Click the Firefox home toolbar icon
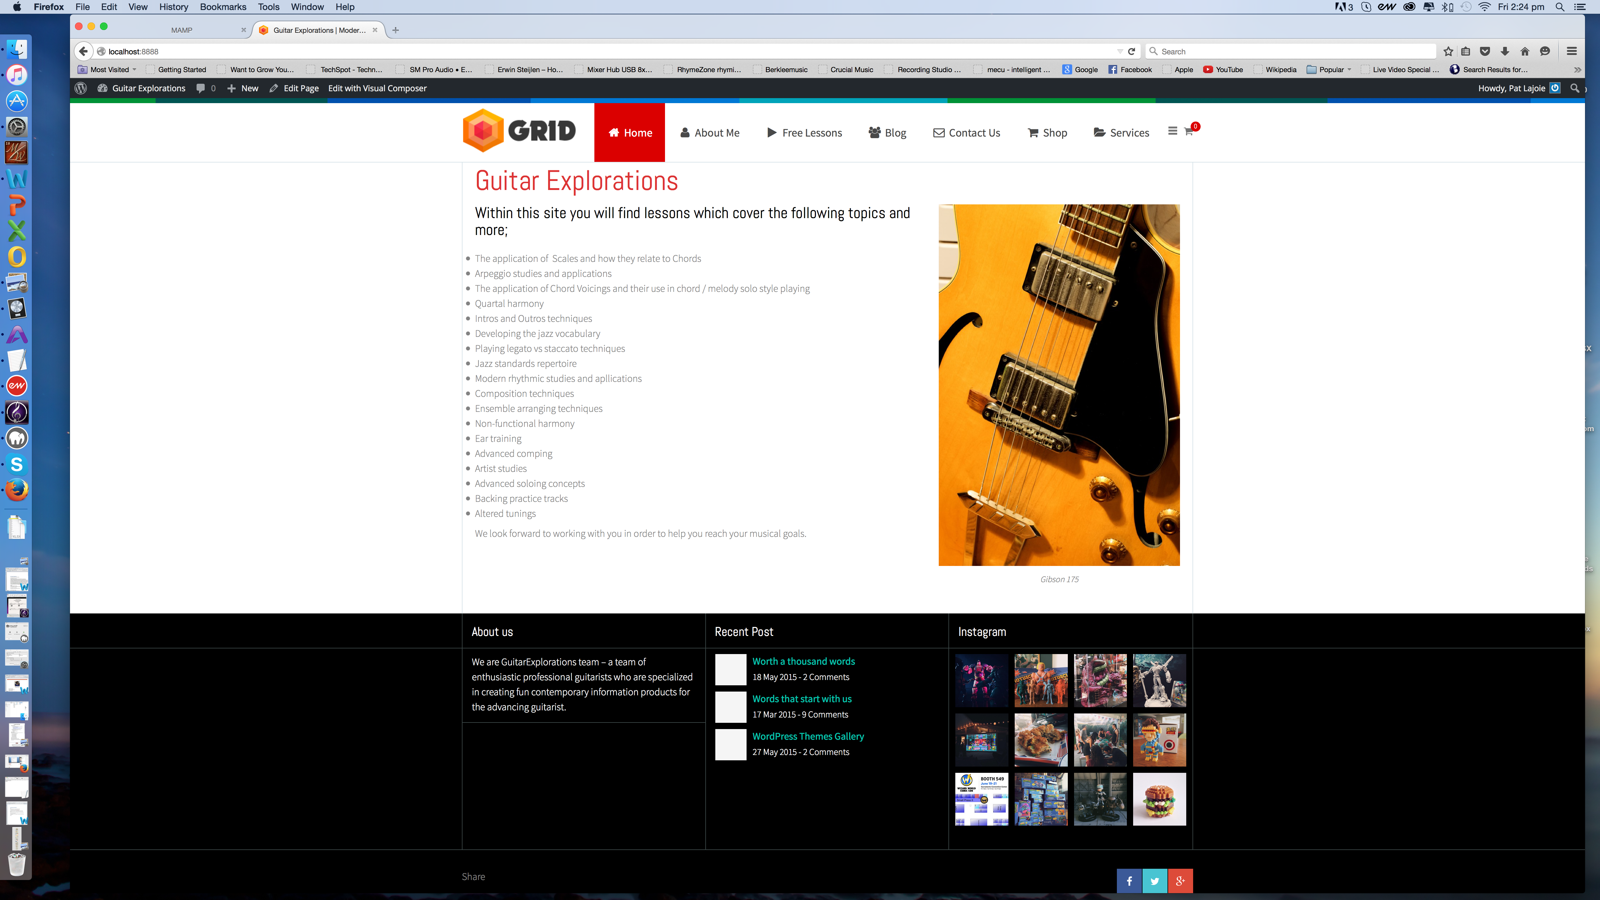Viewport: 1600px width, 900px height. pos(1525,52)
